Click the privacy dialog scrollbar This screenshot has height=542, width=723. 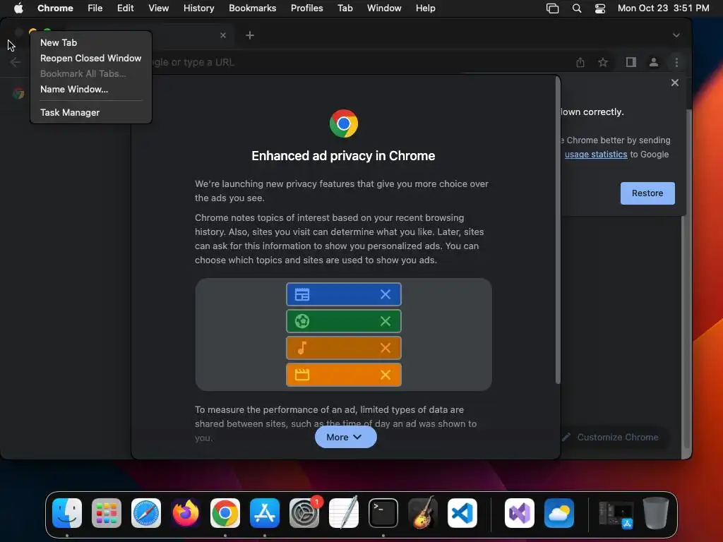pos(558,231)
